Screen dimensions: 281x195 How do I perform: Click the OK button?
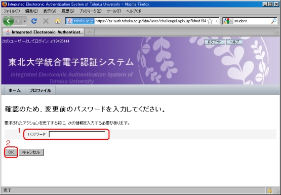[11, 152]
